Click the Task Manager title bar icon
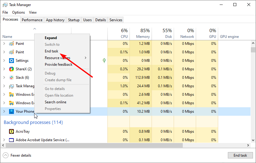 pos(5,5)
